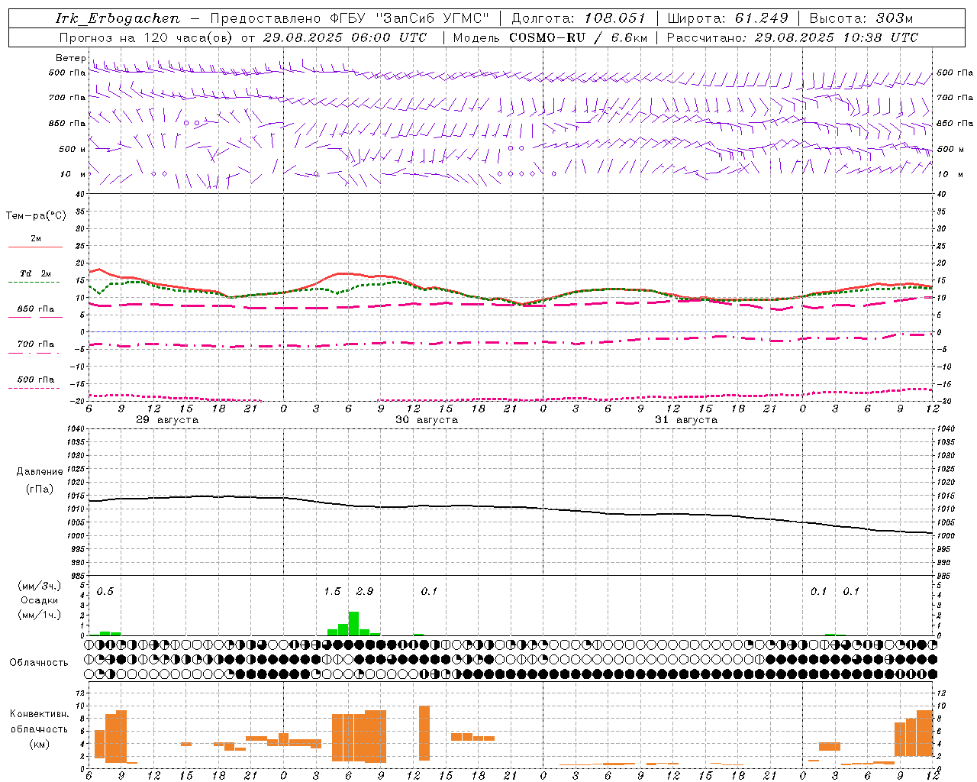Select the Высота: 303м text
The image size is (977, 782).
tap(861, 18)
